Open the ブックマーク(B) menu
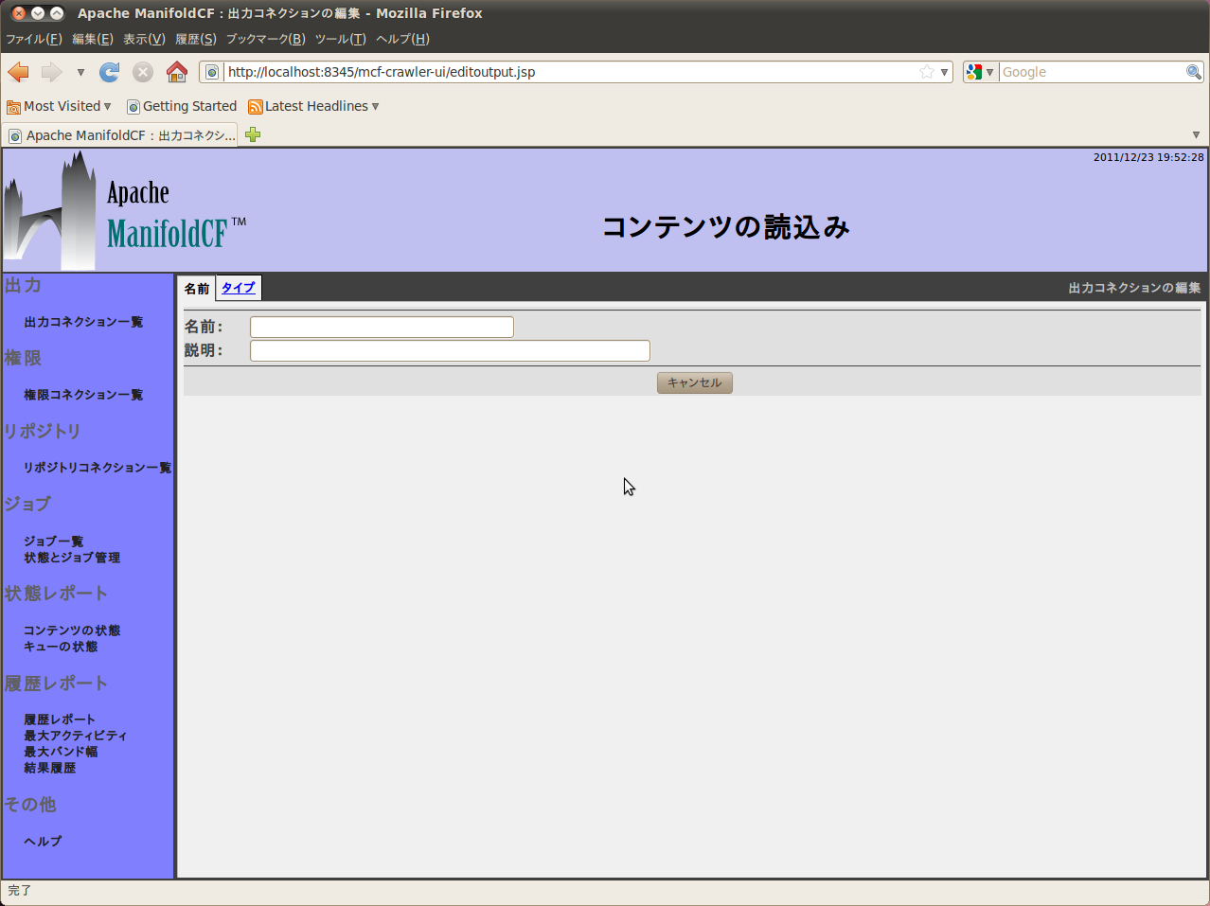The height and width of the screenshot is (906, 1210). pyautogui.click(x=265, y=39)
